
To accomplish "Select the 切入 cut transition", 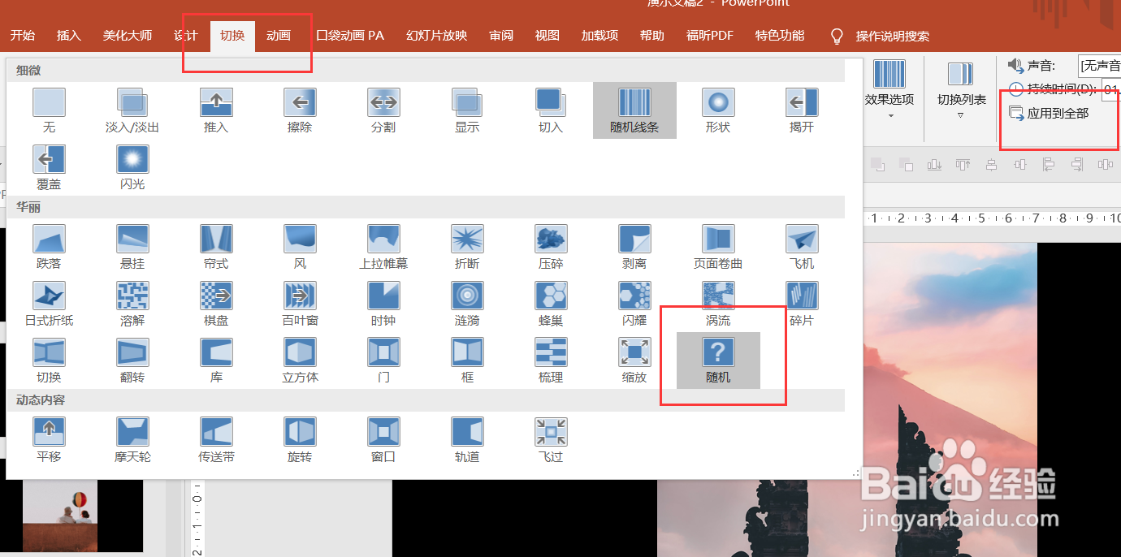I will pyautogui.click(x=551, y=110).
